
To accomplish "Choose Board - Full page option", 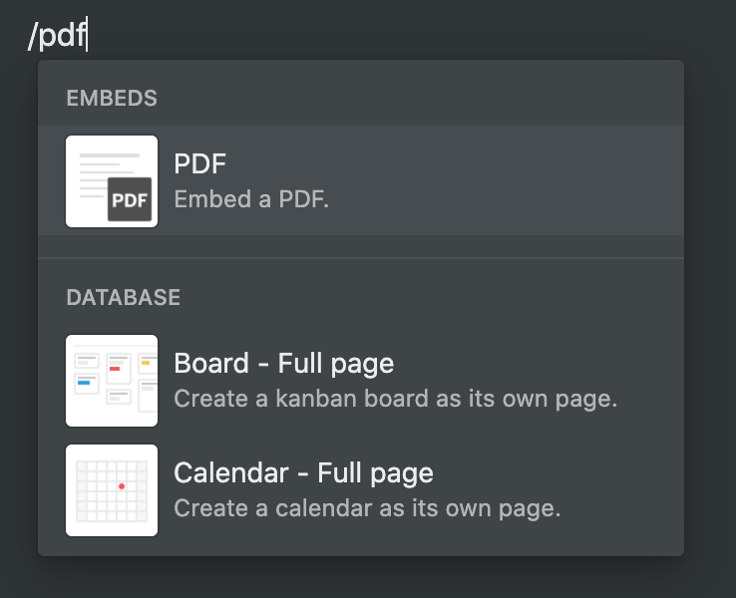I will 360,381.
